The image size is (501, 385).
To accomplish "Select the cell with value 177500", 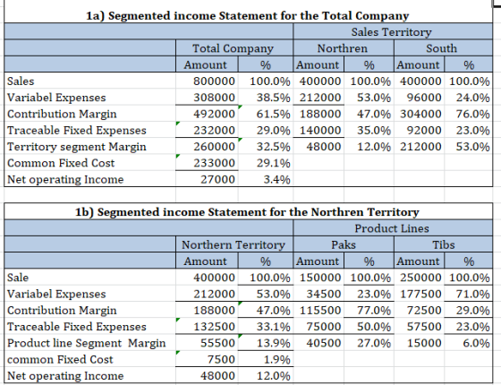I will pyautogui.click(x=419, y=294).
